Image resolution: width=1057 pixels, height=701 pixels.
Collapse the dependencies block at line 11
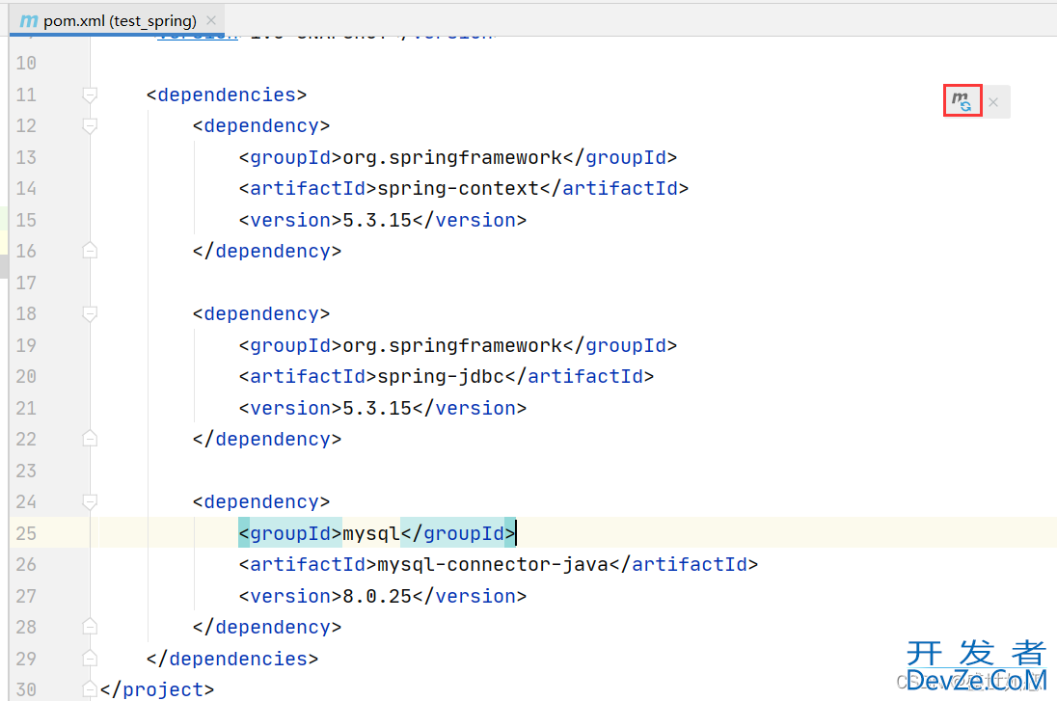point(90,94)
